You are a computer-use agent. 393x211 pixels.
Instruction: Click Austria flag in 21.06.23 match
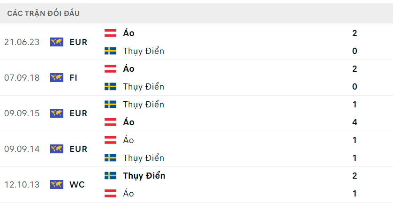[x=110, y=33]
